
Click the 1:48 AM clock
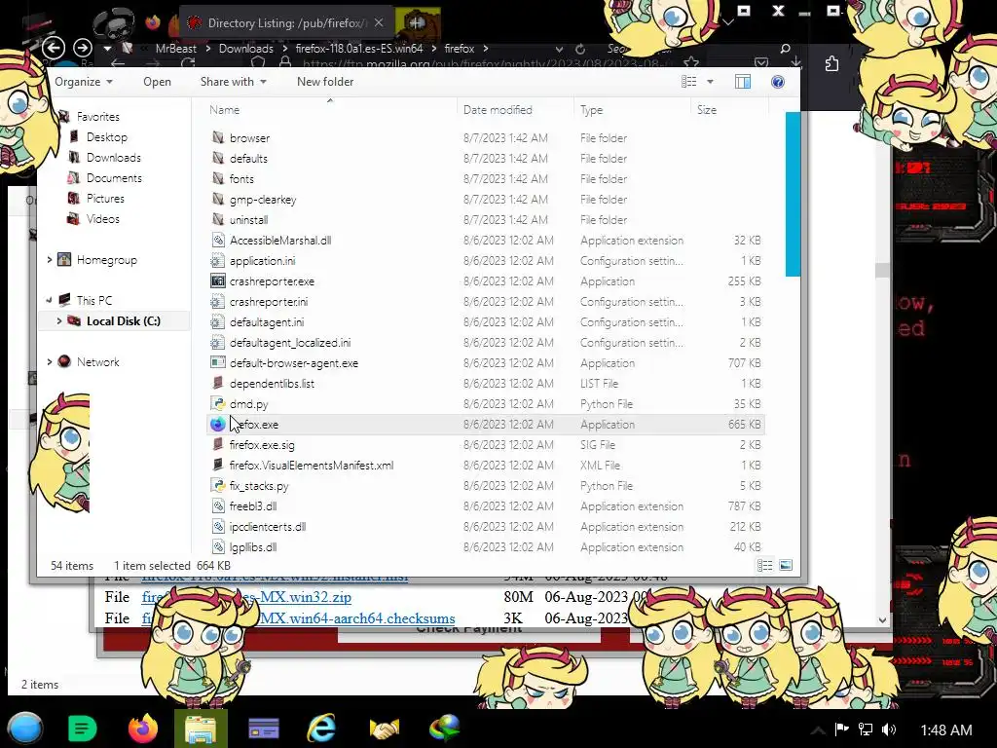tap(945, 729)
